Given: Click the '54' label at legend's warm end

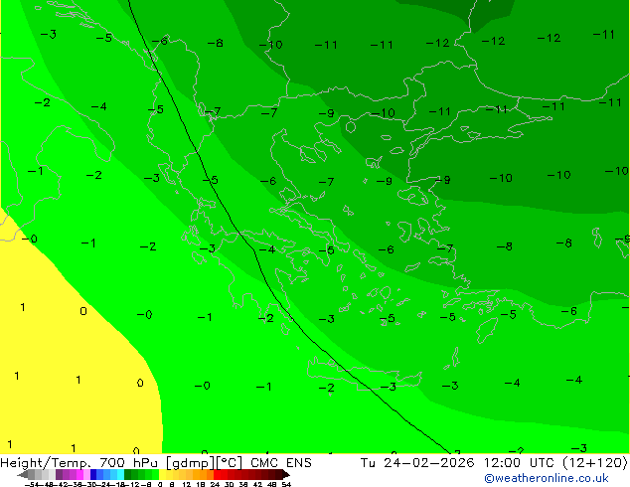Looking at the screenshot, I should point(286,484).
